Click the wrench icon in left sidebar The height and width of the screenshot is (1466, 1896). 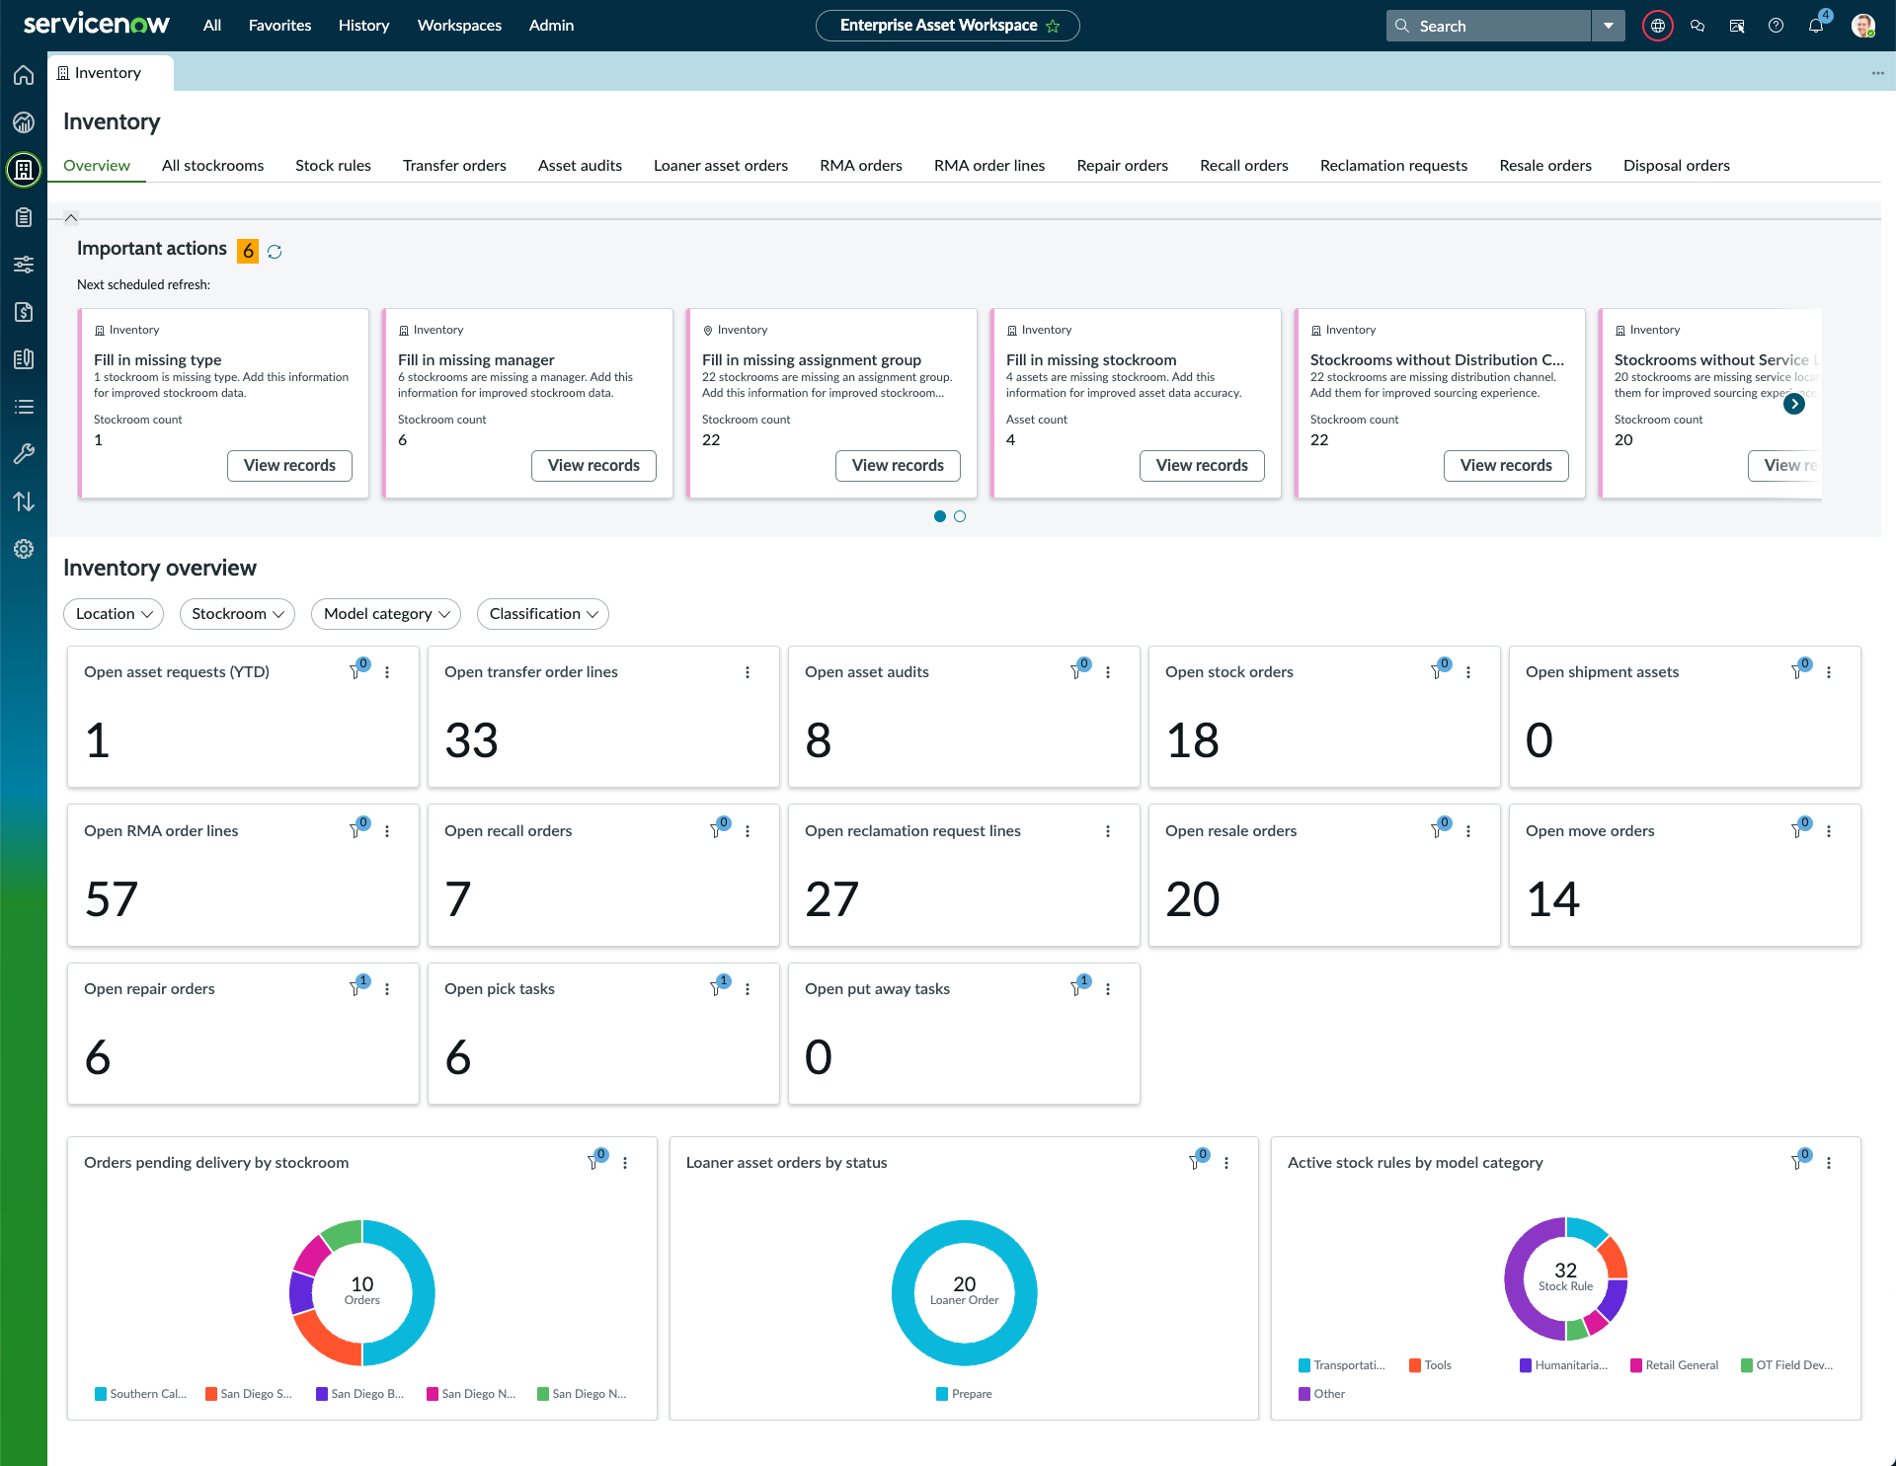[24, 454]
